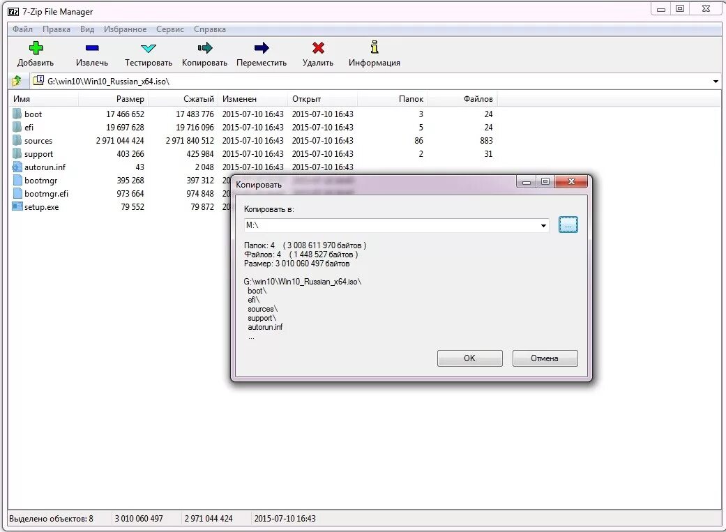Open the Файл menu
Image resolution: width=726 pixels, height=532 pixels.
[x=22, y=29]
